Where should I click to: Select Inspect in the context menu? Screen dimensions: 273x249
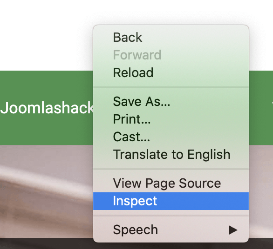tap(171, 201)
